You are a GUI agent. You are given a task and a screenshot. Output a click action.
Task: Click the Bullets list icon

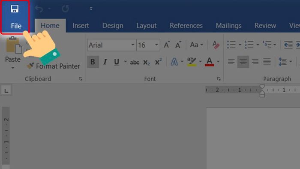[231, 45]
